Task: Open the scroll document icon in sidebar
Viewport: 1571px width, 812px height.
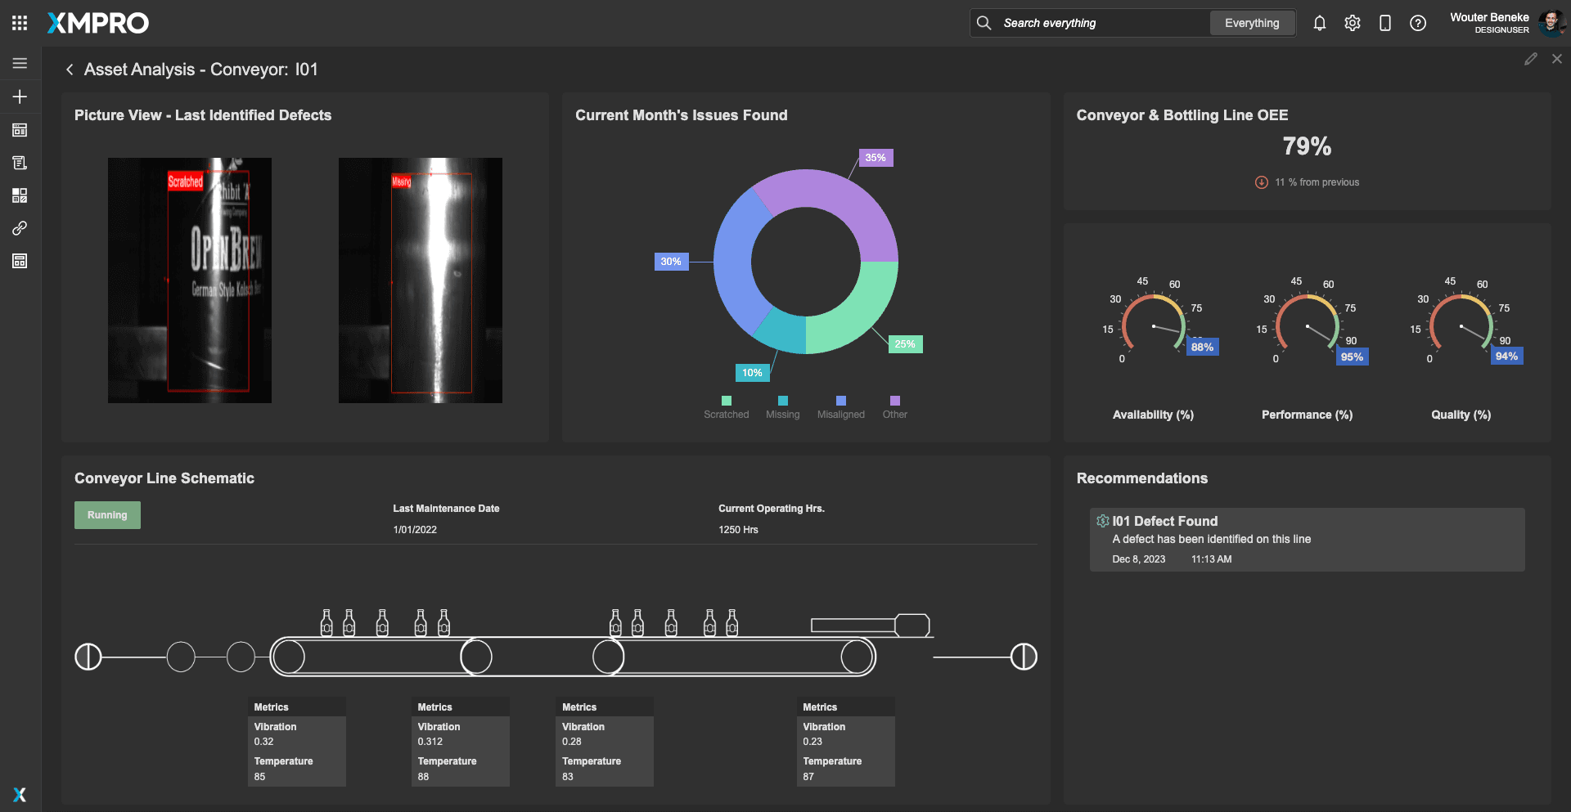Action: tap(20, 163)
